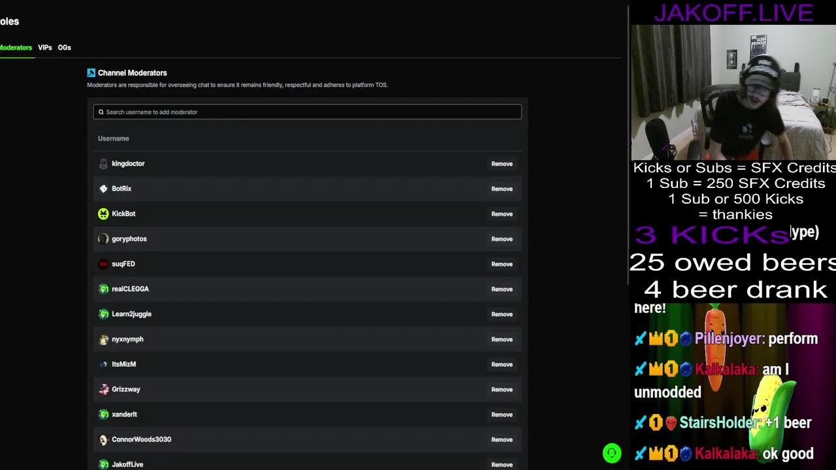Click kingdoctor's avatar icon
The image size is (836, 470).
(103, 164)
